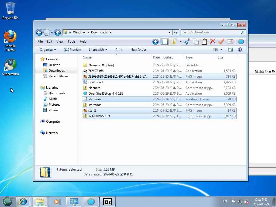Select the 7z2407-x64 application file

[159, 71]
